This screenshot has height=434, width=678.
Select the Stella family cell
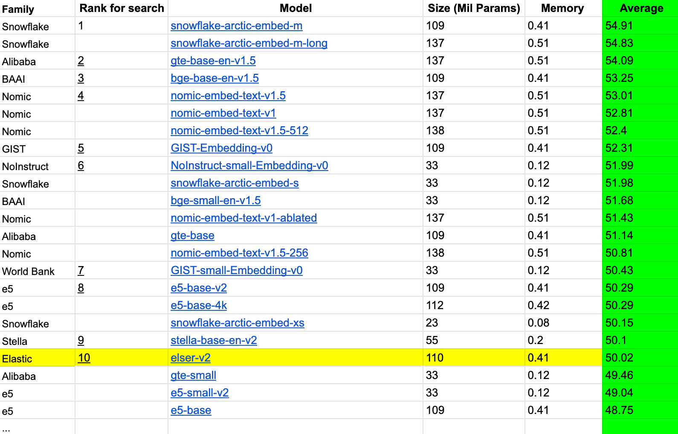(x=38, y=341)
